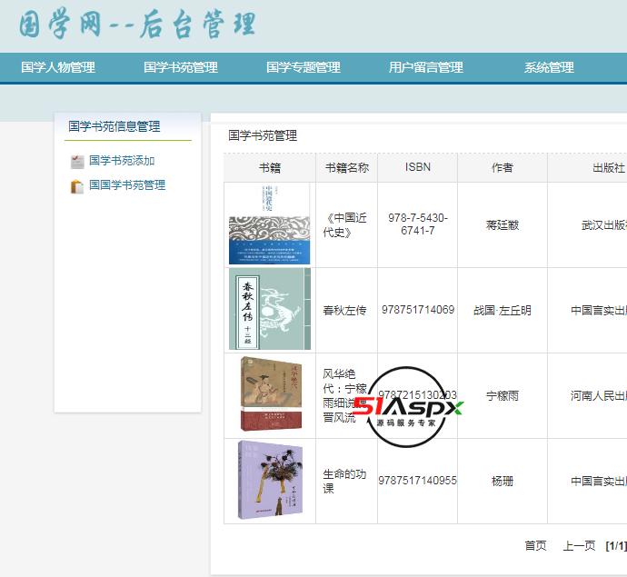Click 国学书苑管理 panel title
The height and width of the screenshot is (577, 627).
[263, 135]
